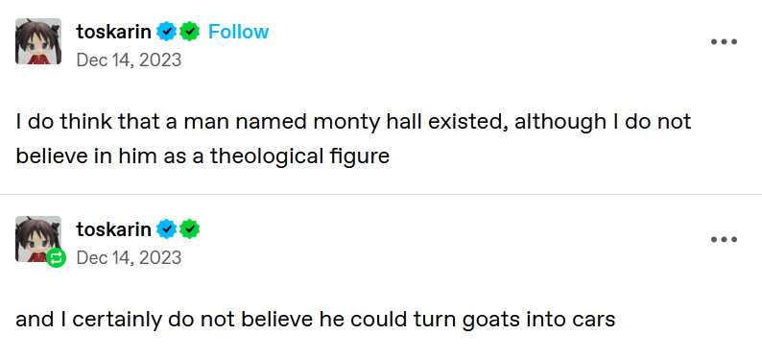Screen dimensions: 762x359
Task: Click the Follow link beside toskarin
Action: pos(238,32)
